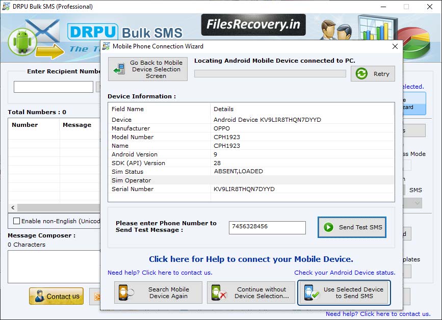Select the Name row showing CPH1923
Image resolution: width=442 pixels, height=320 pixels.
point(251,146)
